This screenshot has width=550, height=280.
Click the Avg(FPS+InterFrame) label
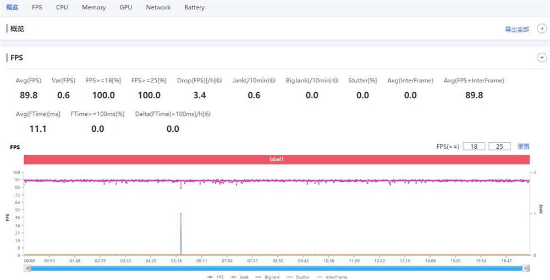tap(474, 81)
